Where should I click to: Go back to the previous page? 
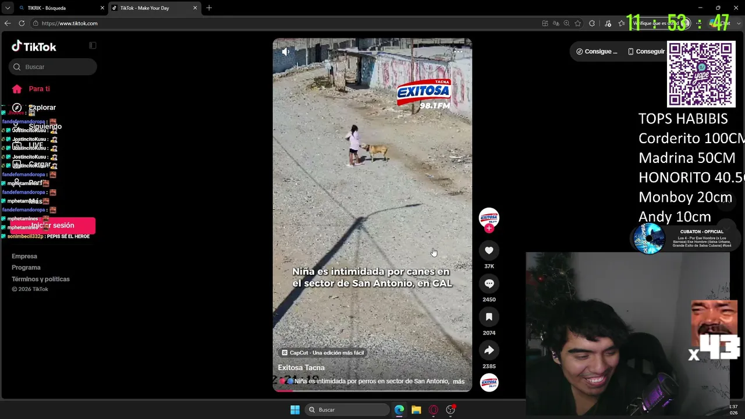click(8, 23)
